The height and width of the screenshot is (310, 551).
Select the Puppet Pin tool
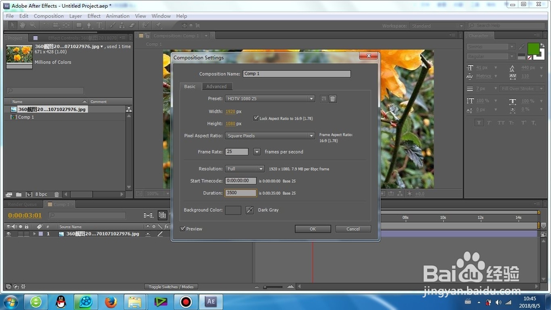(x=159, y=25)
